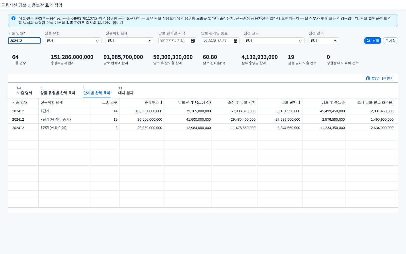Open calendar picker for 담보 평가일 시작
The height and width of the screenshot is (254, 406).
coord(193,41)
